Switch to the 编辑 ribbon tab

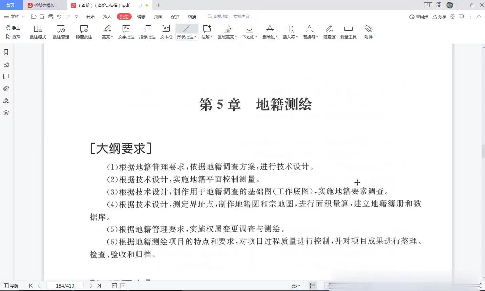[141, 17]
